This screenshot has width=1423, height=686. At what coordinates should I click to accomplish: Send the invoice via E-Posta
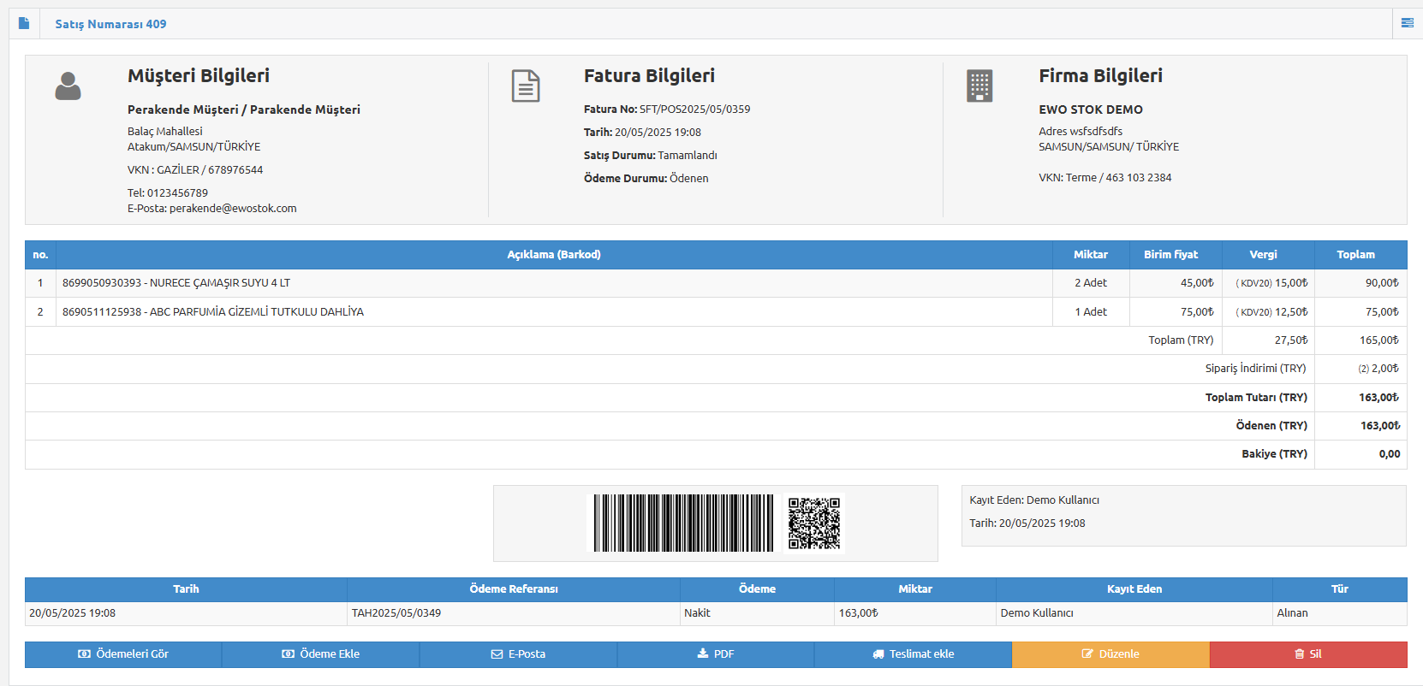point(518,654)
